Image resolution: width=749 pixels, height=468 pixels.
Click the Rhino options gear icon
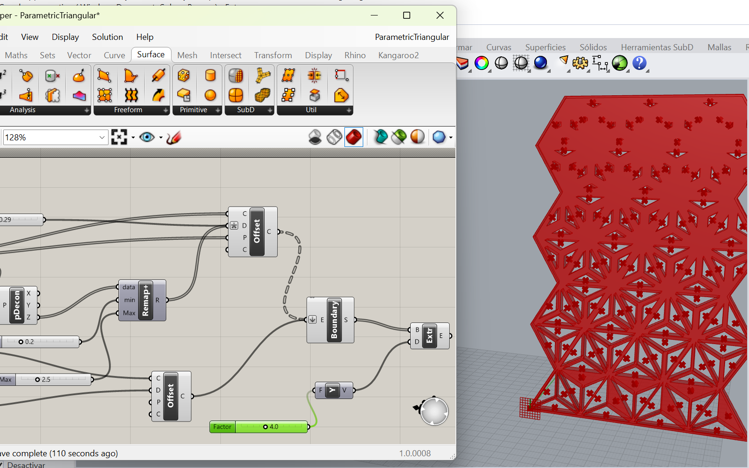coord(580,63)
